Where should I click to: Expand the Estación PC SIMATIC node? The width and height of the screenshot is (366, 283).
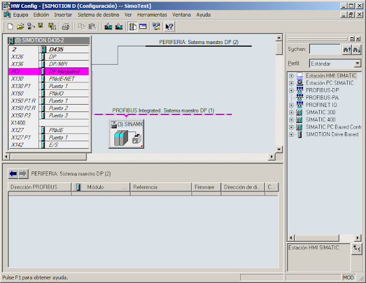(291, 83)
